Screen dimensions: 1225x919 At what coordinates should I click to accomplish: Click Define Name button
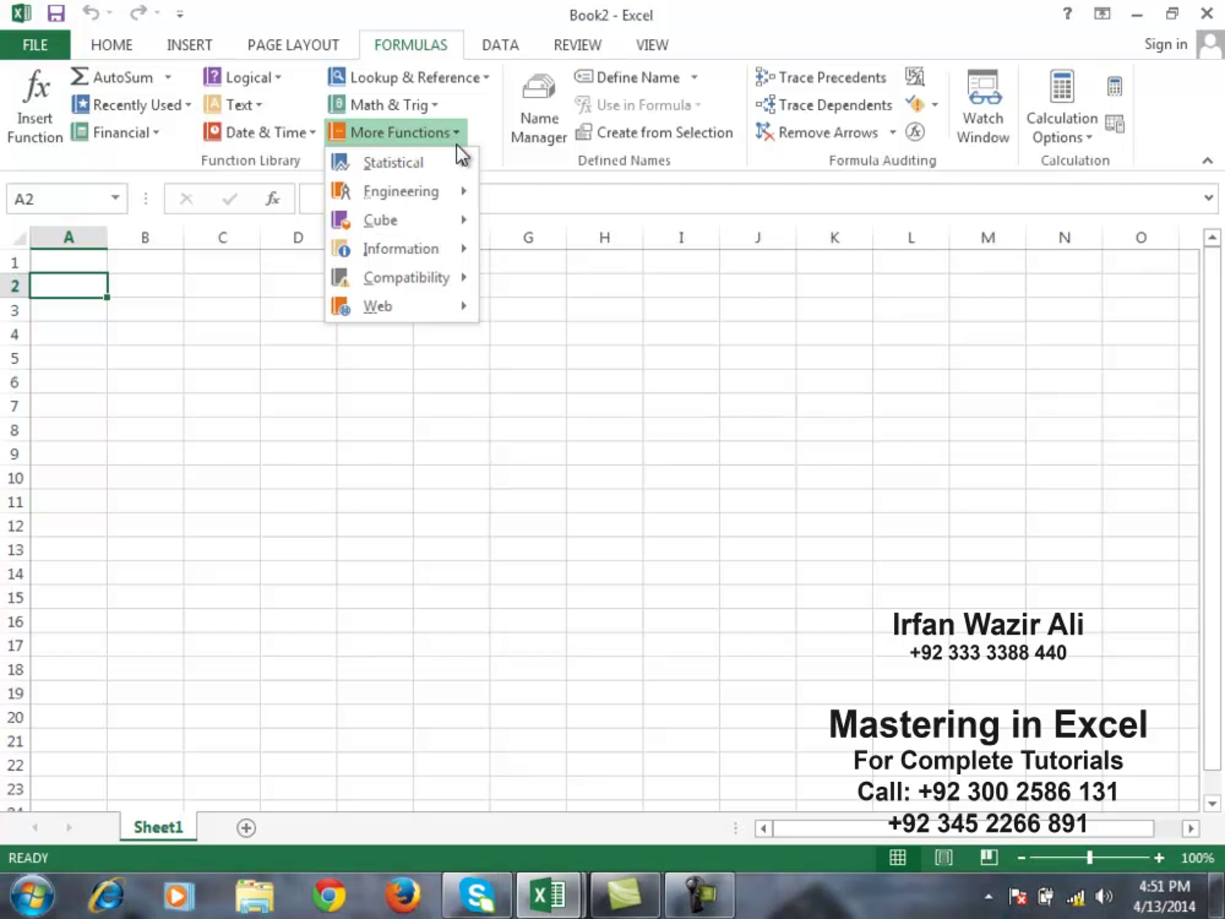627,77
